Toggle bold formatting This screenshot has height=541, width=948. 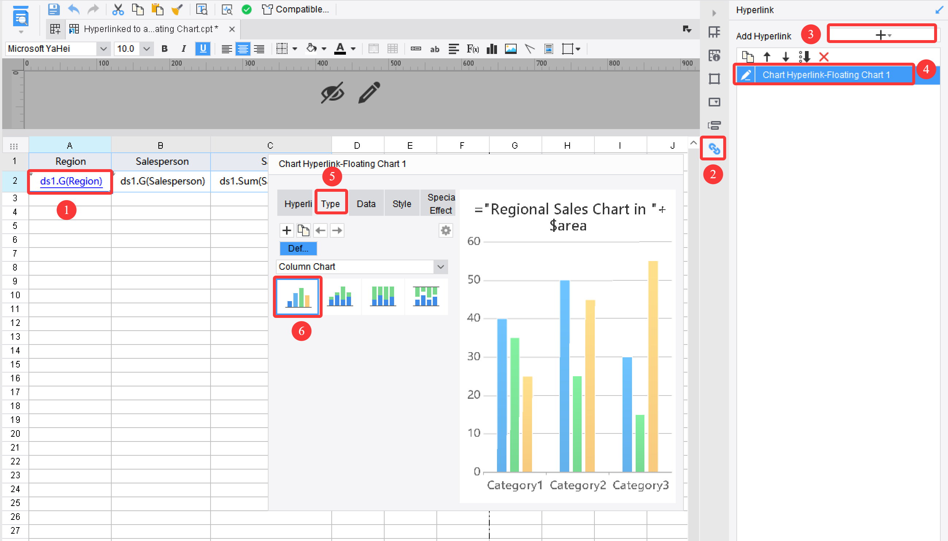165,49
